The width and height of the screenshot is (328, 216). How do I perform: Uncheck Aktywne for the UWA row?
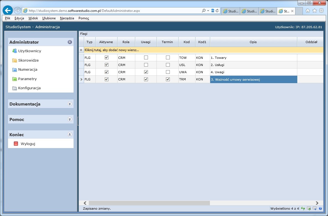pyautogui.click(x=106, y=72)
